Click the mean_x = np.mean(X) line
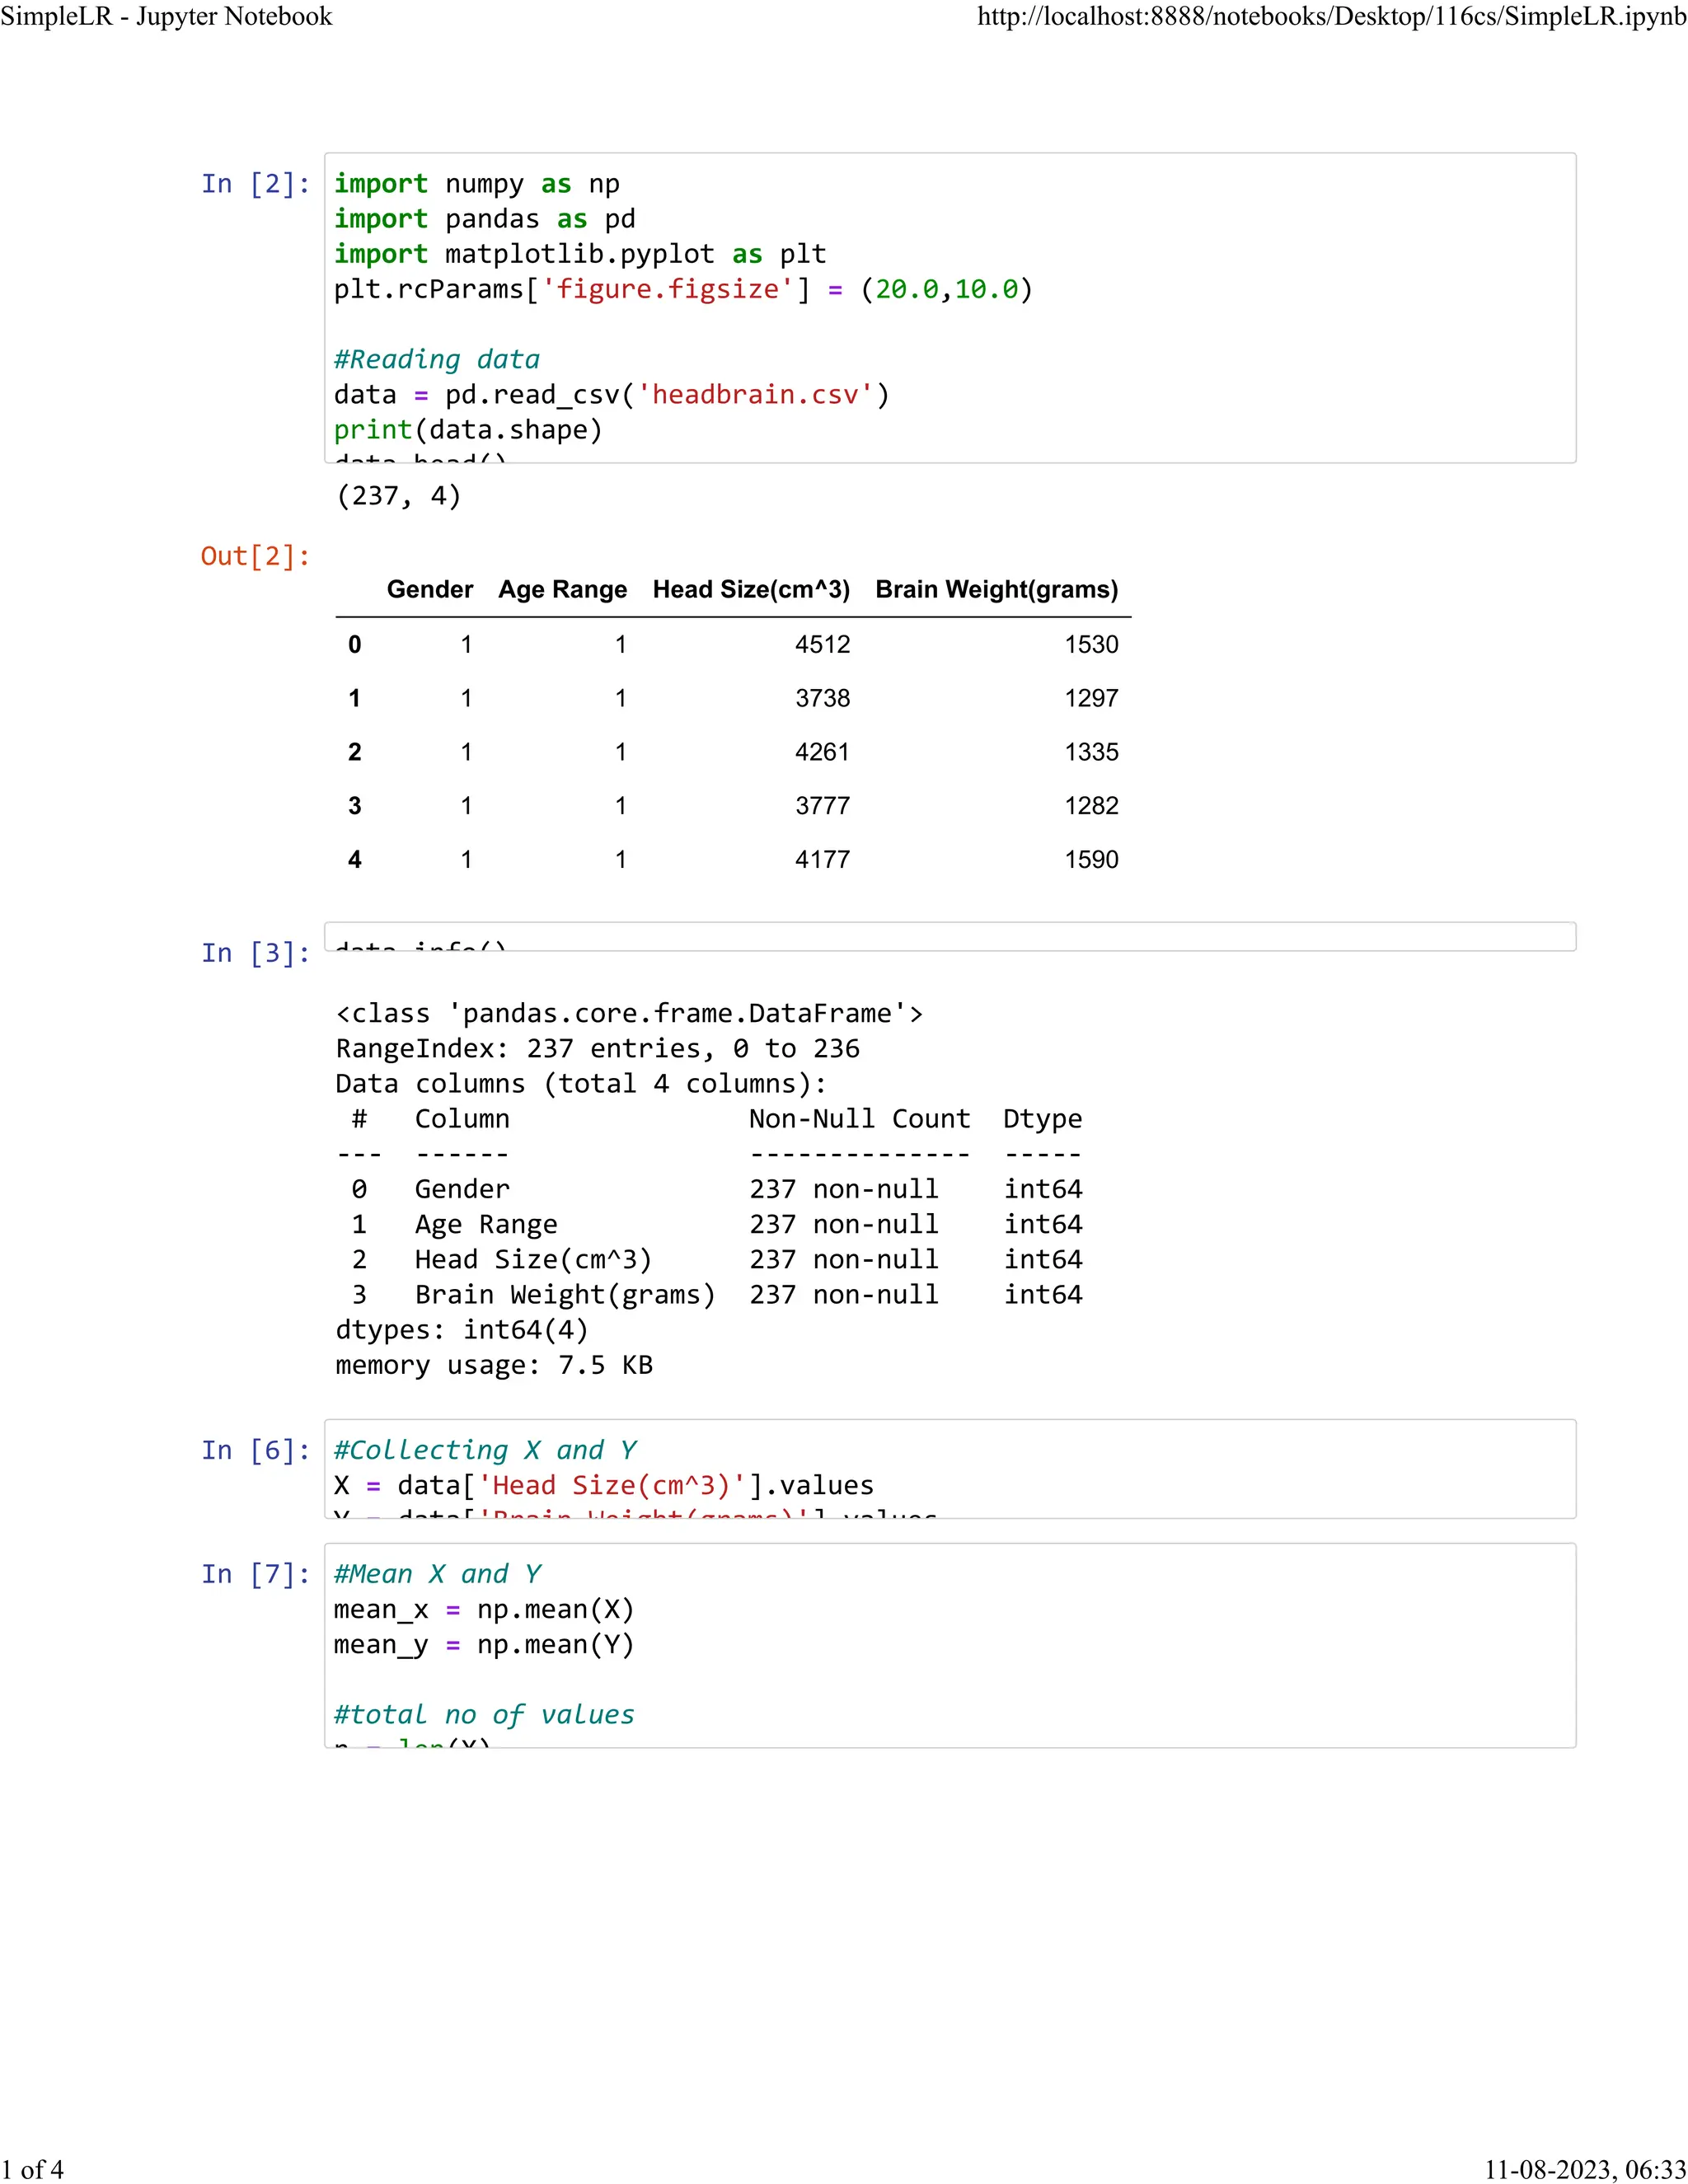This screenshot has width=1688, height=2184. click(x=484, y=1609)
